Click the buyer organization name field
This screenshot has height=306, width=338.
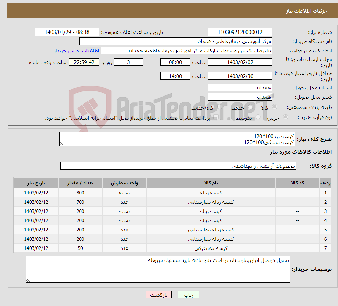tap(176, 41)
